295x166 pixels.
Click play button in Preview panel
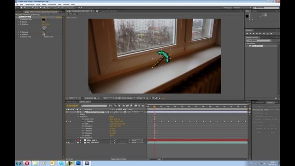coord(254,34)
